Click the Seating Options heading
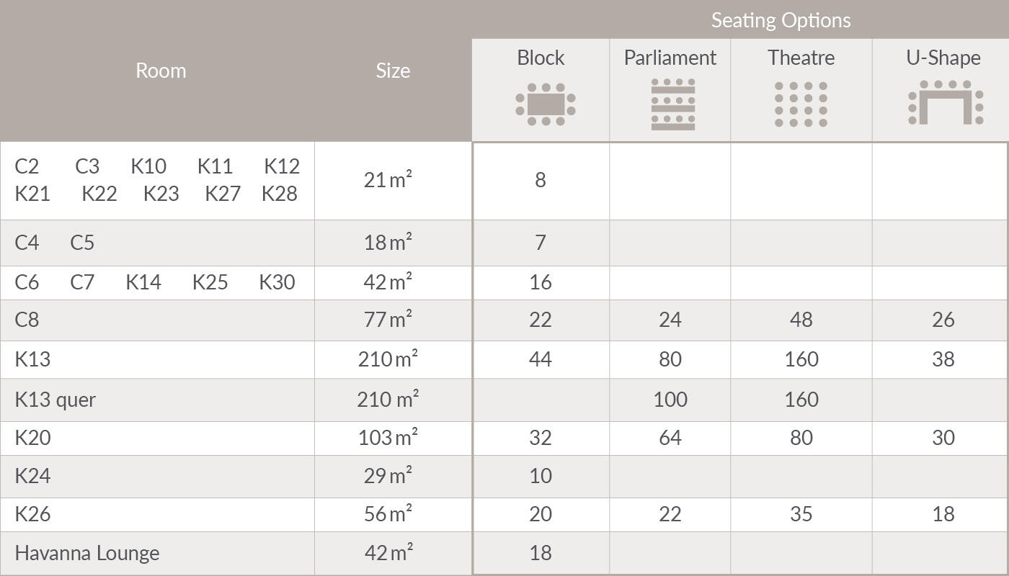Viewport: 1009px width, 576px height. pos(781,20)
